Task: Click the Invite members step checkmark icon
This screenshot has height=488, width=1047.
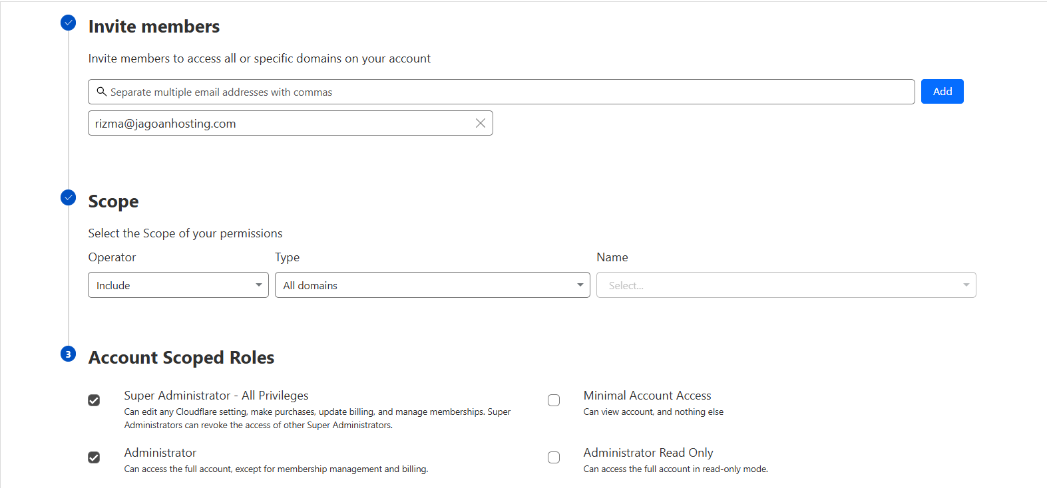Action: [68, 23]
